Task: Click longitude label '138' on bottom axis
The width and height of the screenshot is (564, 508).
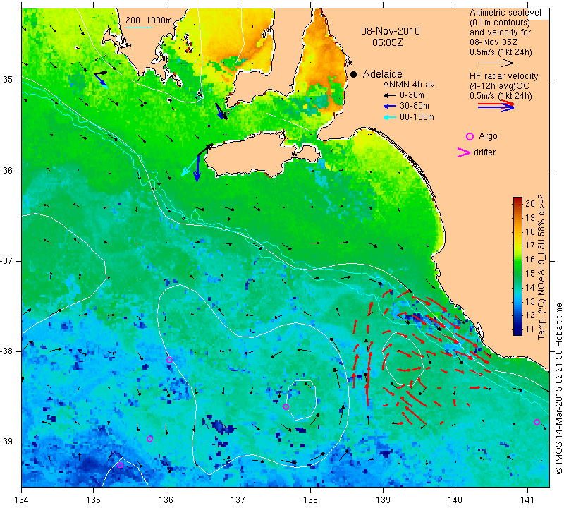Action: pyautogui.click(x=310, y=500)
